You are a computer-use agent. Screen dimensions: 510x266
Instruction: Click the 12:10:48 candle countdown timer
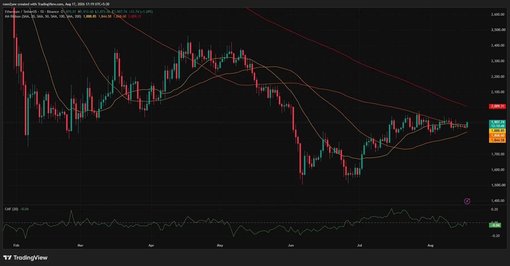click(x=497, y=126)
